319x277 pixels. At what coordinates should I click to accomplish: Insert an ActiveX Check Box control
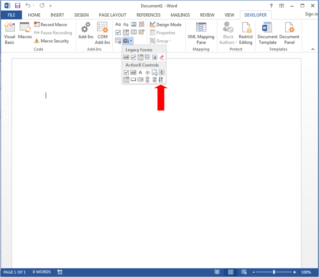coord(126,72)
